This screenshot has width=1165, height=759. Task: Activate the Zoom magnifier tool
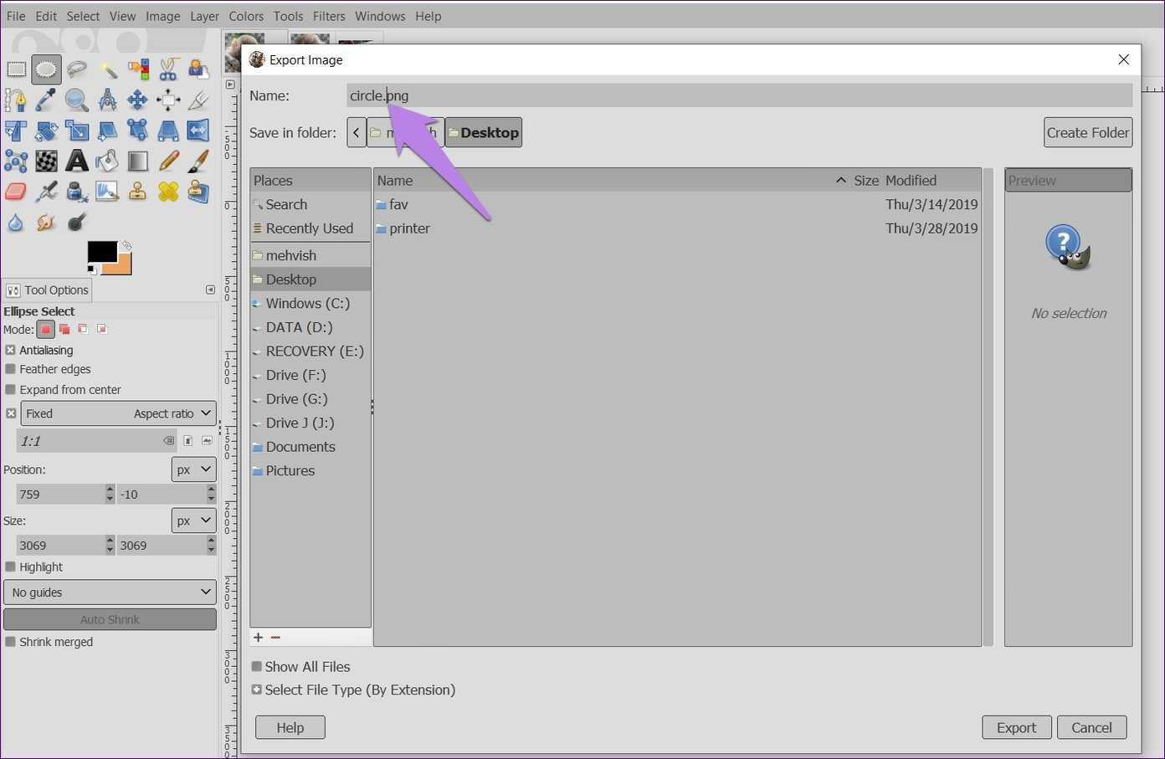pyautogui.click(x=77, y=100)
